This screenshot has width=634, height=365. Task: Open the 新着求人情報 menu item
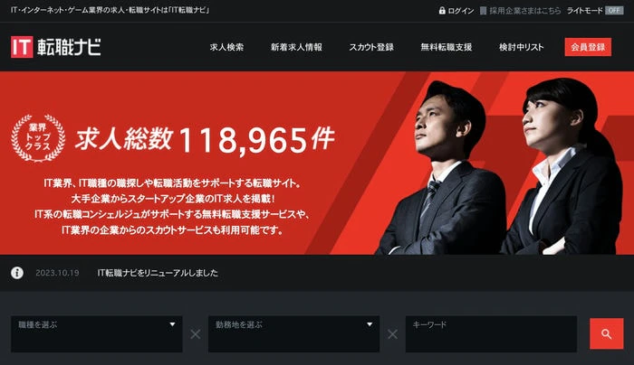tap(296, 47)
